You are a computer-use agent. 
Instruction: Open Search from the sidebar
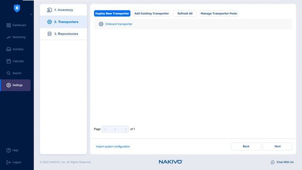pyautogui.click(x=14, y=73)
